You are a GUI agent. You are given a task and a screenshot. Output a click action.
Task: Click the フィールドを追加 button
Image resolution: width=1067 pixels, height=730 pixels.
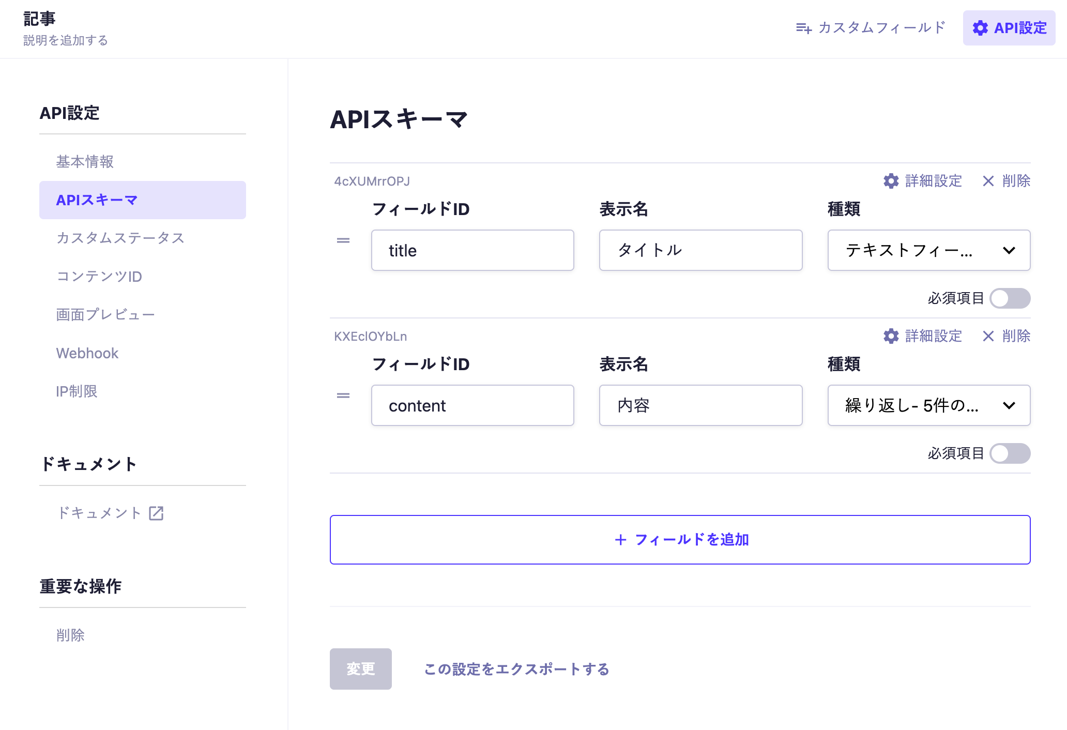click(x=680, y=540)
